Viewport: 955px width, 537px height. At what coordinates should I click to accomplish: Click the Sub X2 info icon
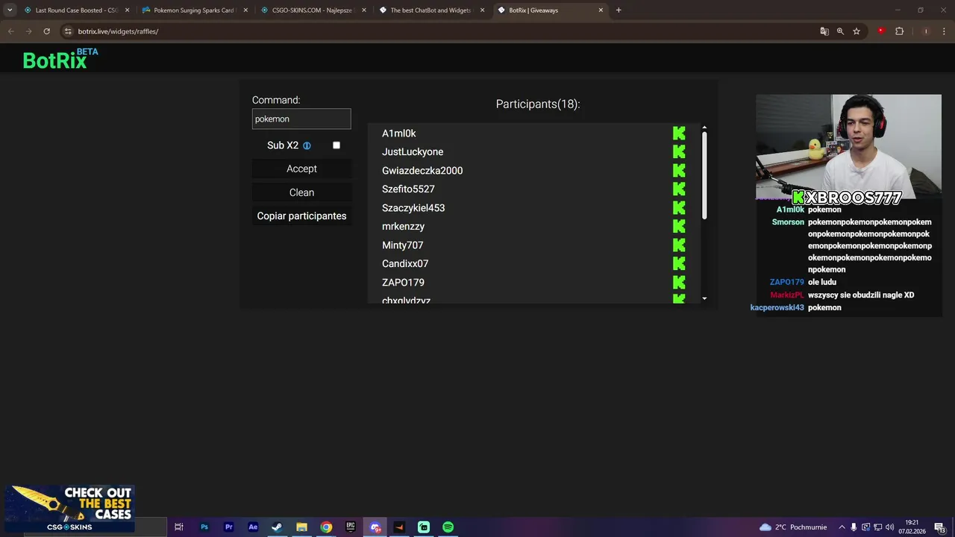[x=307, y=145]
